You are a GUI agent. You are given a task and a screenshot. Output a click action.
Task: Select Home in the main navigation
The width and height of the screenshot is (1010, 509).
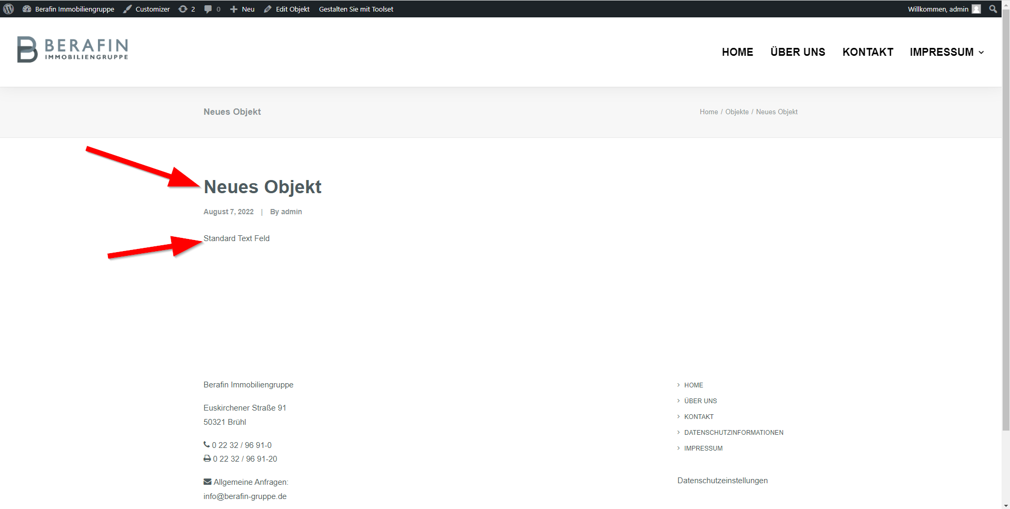click(737, 52)
